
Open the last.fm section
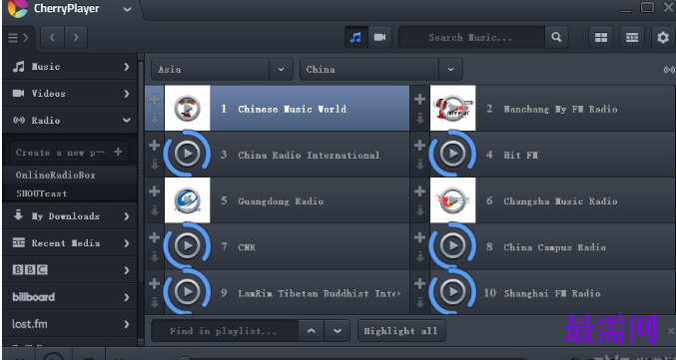[x=70, y=324]
